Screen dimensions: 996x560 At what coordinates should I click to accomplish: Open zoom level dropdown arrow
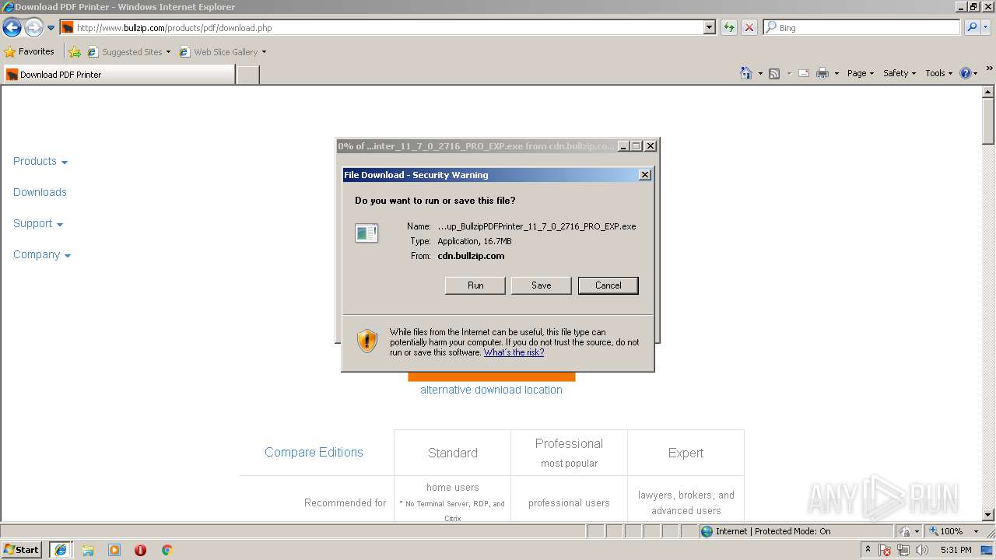(x=976, y=531)
